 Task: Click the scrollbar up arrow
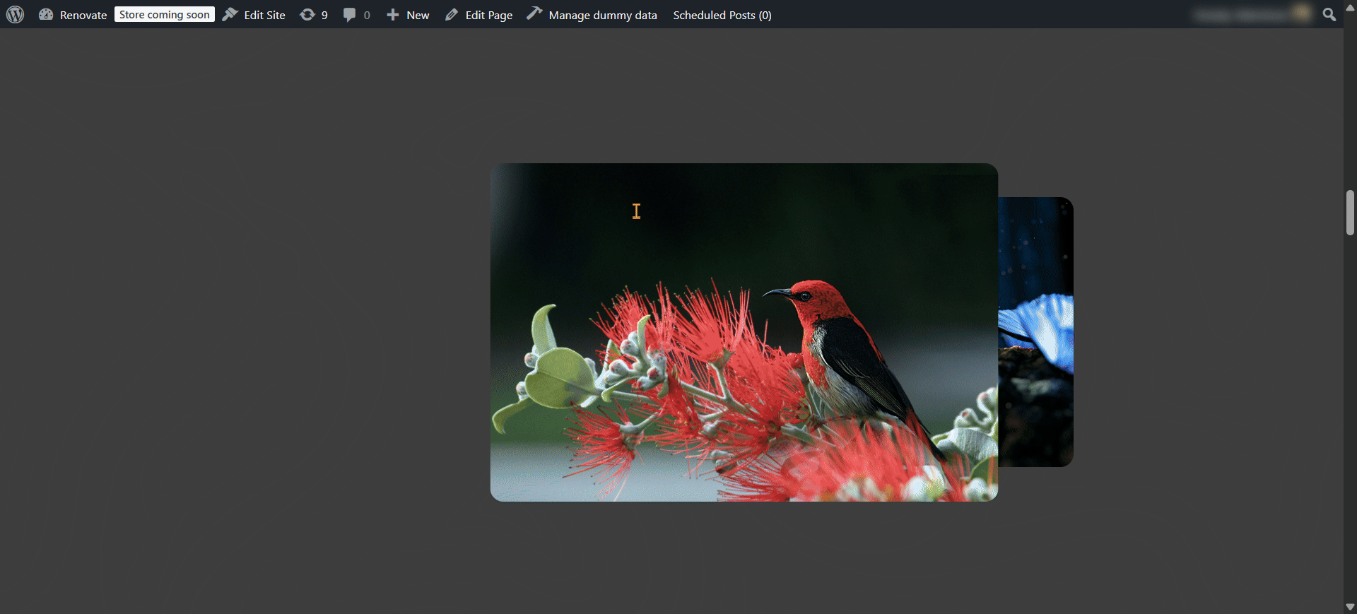1350,8
